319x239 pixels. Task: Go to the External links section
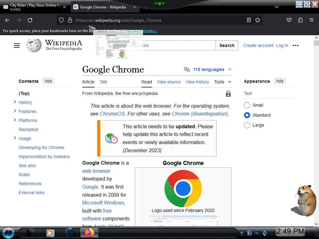31,193
